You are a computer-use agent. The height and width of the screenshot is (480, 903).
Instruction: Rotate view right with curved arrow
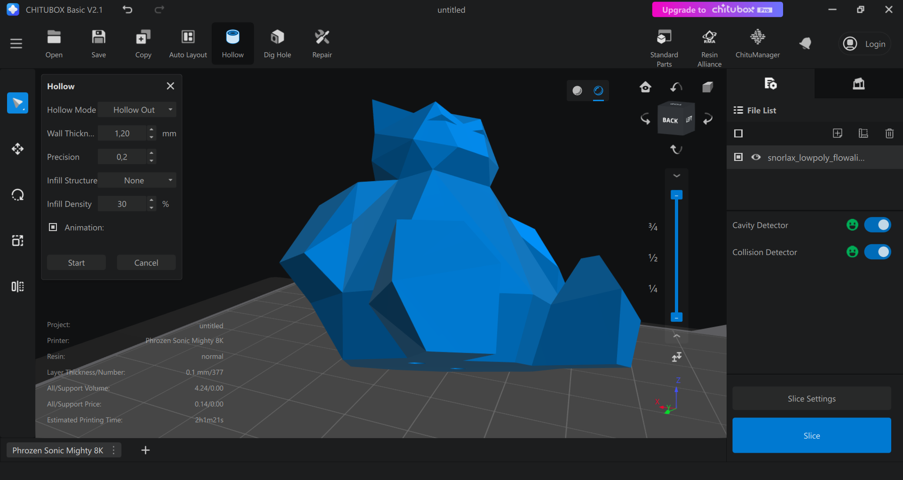coord(708,119)
